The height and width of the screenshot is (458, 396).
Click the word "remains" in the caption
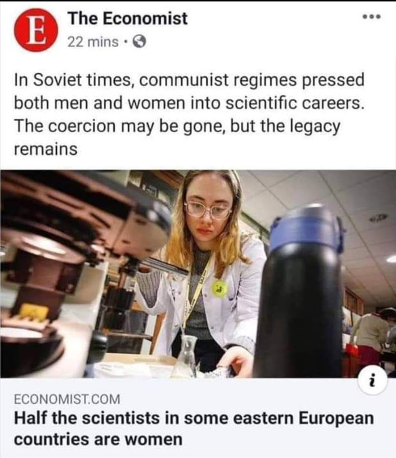pos(46,149)
